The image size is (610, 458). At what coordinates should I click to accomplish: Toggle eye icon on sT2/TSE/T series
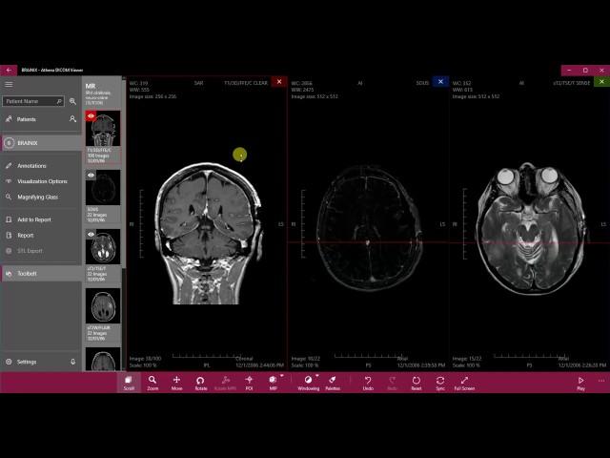91,235
